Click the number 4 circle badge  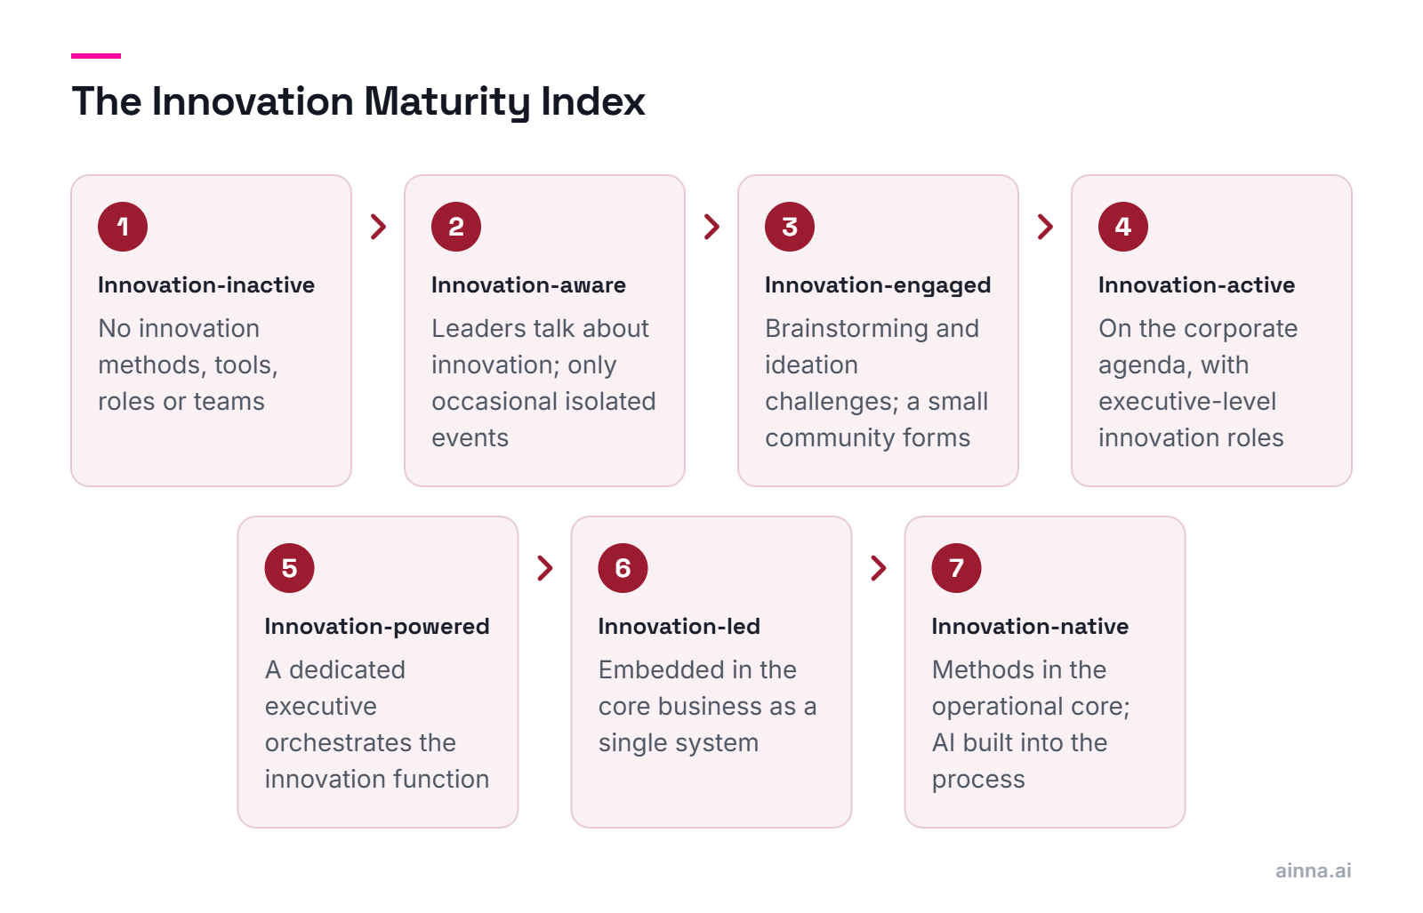(1123, 227)
